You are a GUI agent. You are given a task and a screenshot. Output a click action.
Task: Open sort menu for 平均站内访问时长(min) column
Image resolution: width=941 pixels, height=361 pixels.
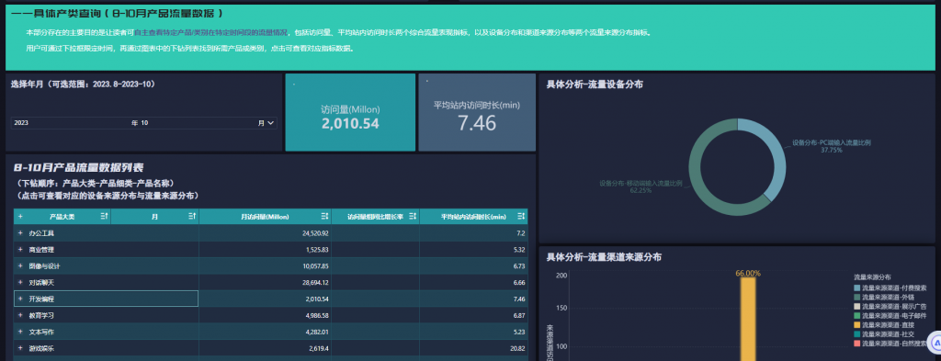(x=521, y=216)
